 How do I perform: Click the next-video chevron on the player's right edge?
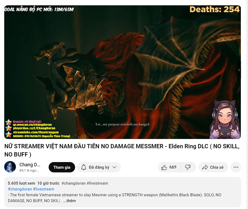[x=240, y=70]
